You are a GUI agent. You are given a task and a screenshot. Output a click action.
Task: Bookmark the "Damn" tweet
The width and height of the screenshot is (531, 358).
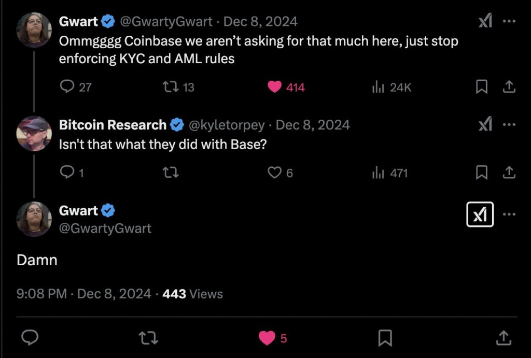(385, 338)
